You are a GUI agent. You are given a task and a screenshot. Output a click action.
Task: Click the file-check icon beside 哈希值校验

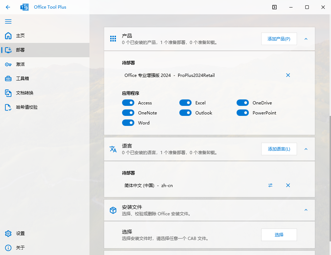(x=8, y=107)
